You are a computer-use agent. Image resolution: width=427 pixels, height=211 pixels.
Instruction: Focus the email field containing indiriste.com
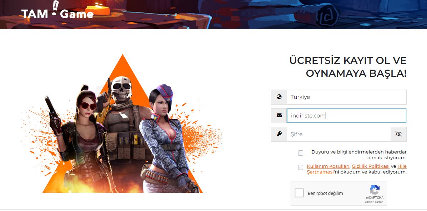click(346, 115)
